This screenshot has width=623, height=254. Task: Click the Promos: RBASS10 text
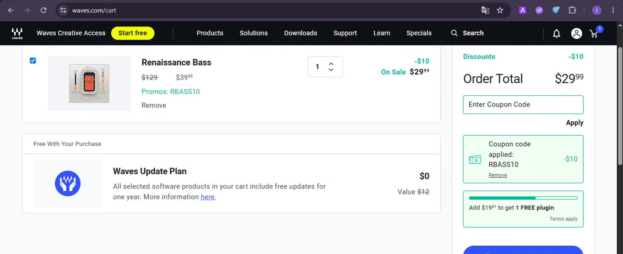[171, 92]
